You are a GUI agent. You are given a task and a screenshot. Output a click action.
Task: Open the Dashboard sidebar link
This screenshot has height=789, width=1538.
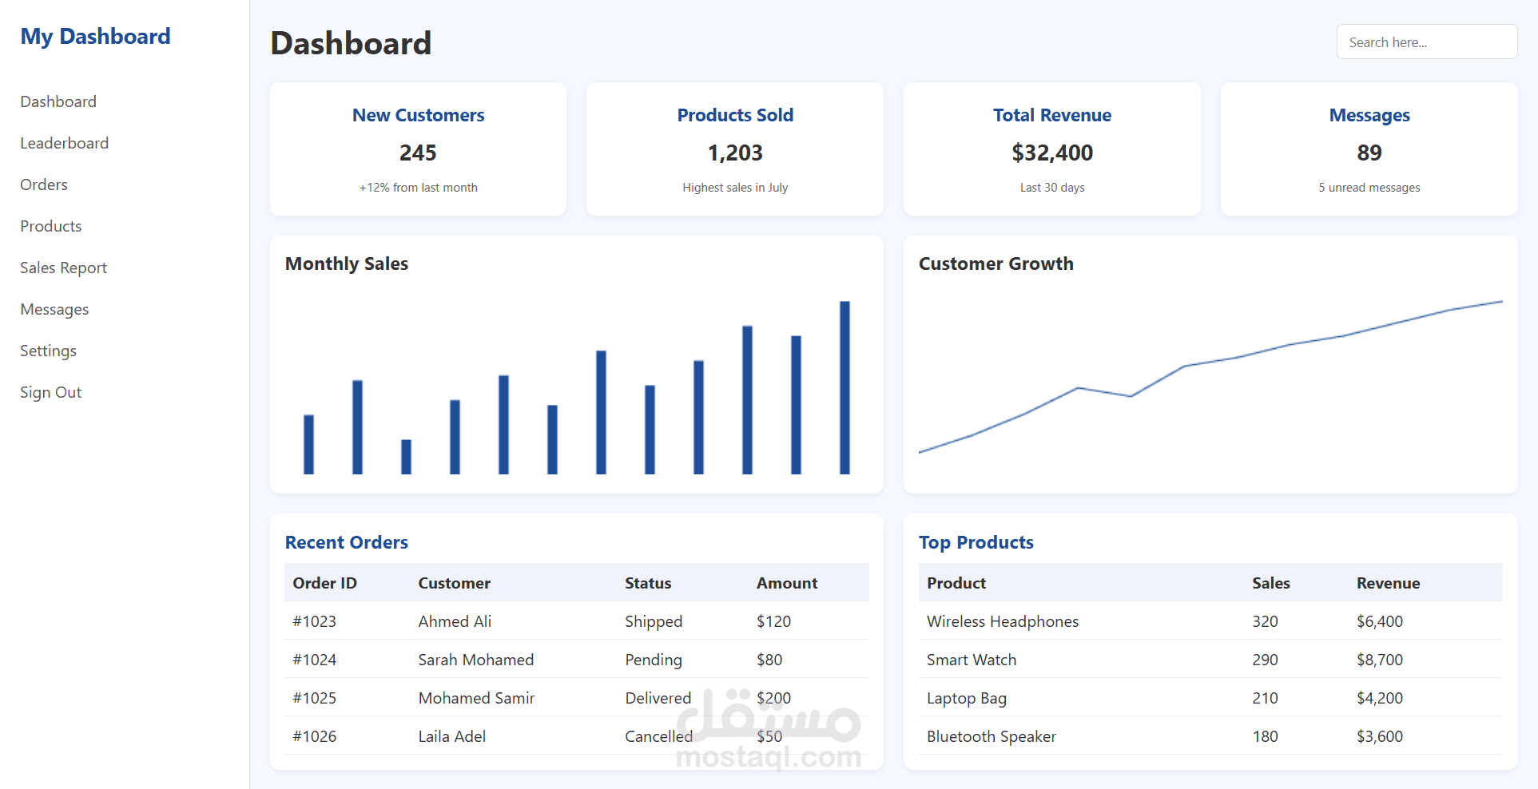(x=58, y=101)
